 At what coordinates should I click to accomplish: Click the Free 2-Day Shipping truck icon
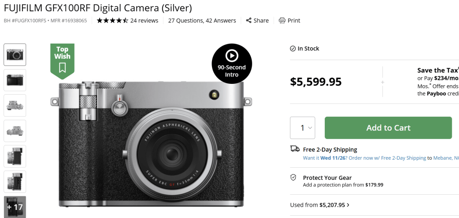(x=295, y=149)
